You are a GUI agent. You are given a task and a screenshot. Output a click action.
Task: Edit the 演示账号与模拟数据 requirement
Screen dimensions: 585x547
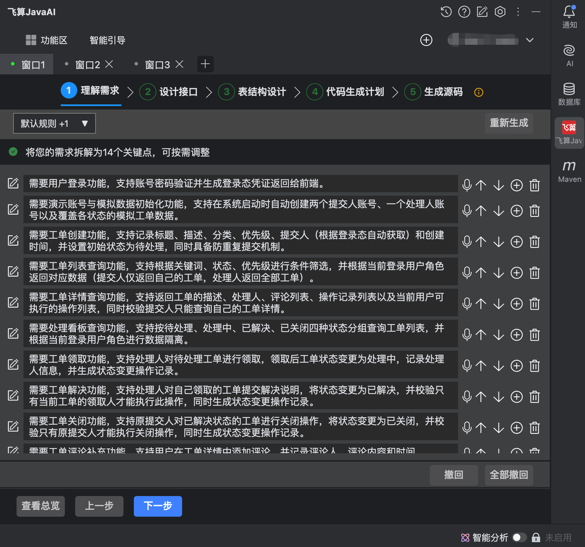coord(13,210)
